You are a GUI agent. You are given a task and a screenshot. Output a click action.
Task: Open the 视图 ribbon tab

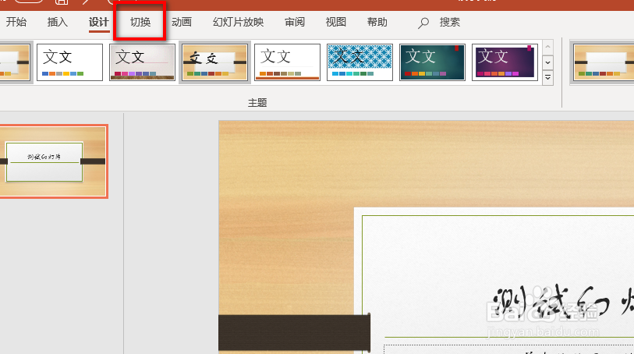[336, 23]
